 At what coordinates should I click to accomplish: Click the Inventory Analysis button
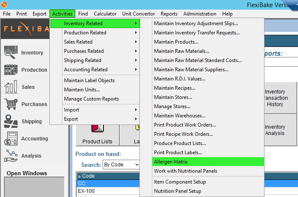281,130
